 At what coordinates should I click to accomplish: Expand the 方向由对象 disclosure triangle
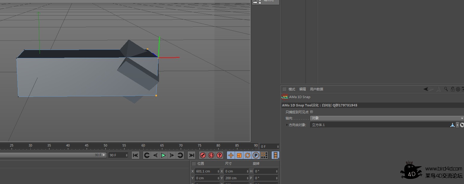pyautogui.click(x=287, y=125)
